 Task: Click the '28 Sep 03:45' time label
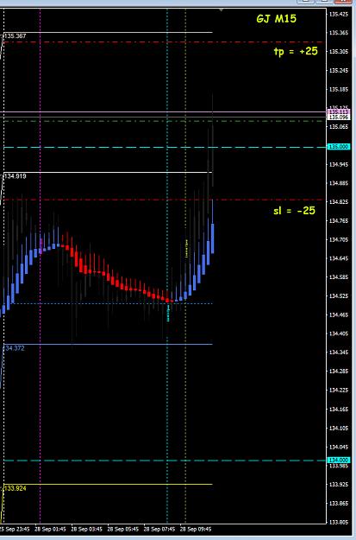pyautogui.click(x=87, y=529)
